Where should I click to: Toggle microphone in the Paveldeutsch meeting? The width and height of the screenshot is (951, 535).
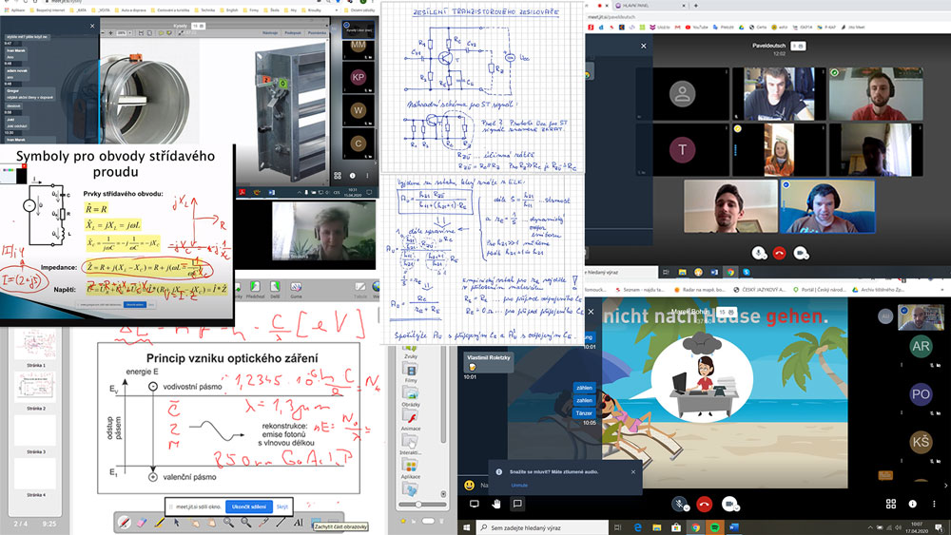coord(758,253)
